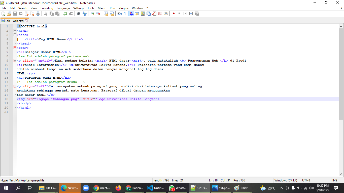Open the Encoding menu
Viewport: 344px width, 193px height.
coord(47,8)
